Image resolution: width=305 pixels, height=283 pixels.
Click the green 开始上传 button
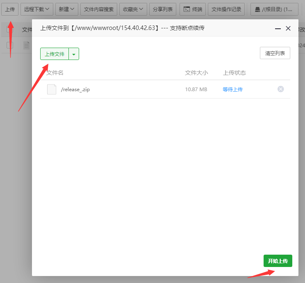[278, 261]
